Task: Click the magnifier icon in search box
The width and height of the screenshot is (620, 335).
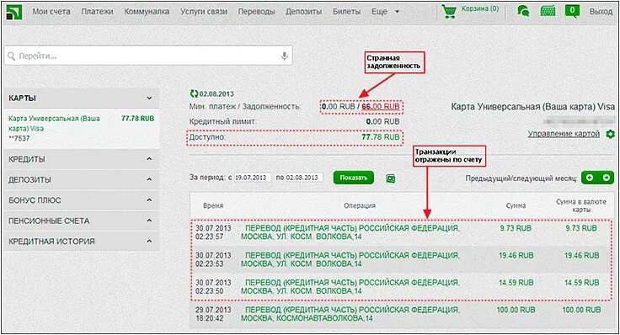Action: point(12,56)
